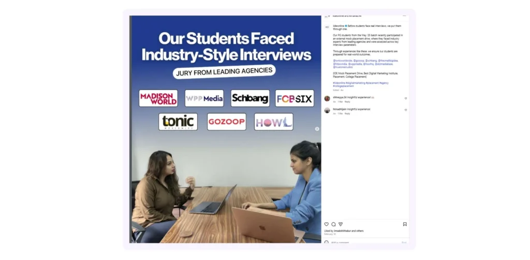View who liked via imsakshithakur link
Image resolution: width=530 pixels, height=260 pixels.
tap(343, 231)
